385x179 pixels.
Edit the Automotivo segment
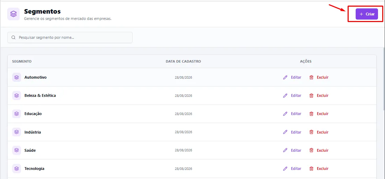click(x=292, y=77)
